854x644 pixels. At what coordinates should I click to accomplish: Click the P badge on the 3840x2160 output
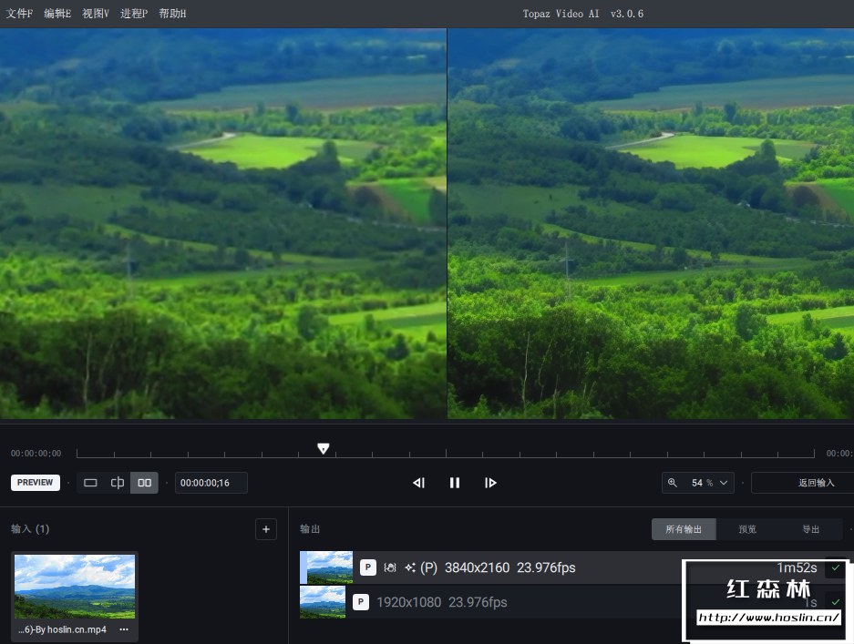pyautogui.click(x=368, y=567)
